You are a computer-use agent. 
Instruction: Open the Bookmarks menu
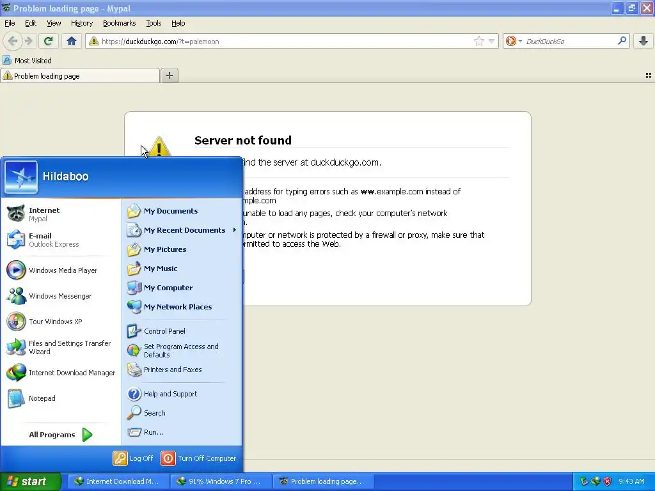pos(119,23)
